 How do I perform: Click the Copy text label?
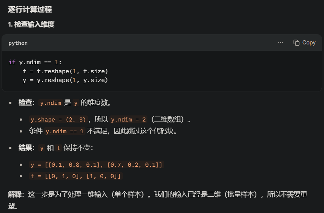(309, 43)
